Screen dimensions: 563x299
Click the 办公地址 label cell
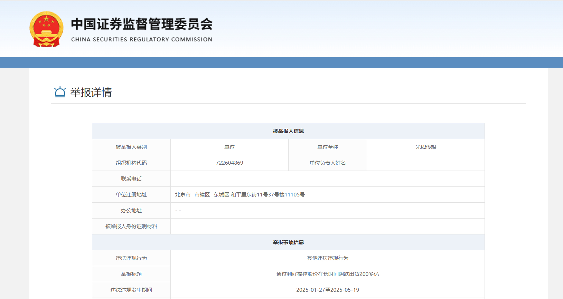pos(131,211)
